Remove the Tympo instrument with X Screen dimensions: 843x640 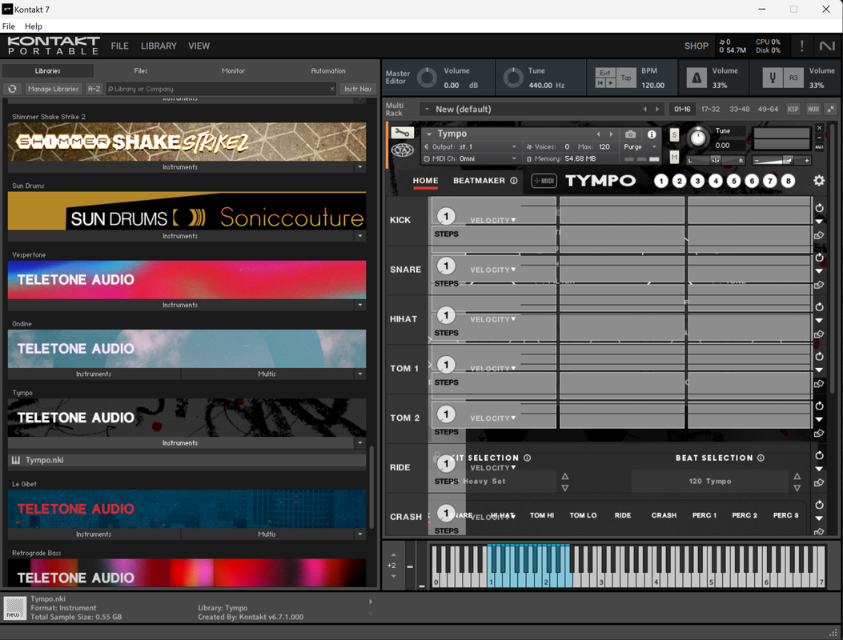point(819,128)
